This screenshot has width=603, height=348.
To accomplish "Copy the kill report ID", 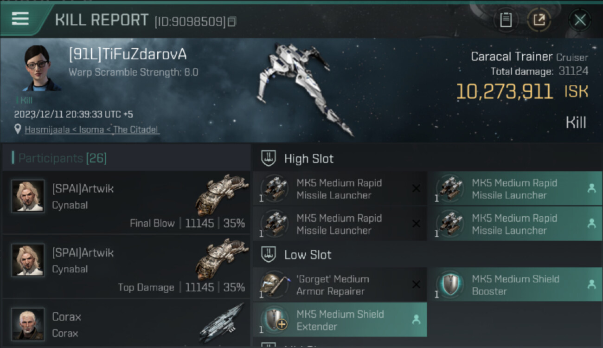I will 232,21.
